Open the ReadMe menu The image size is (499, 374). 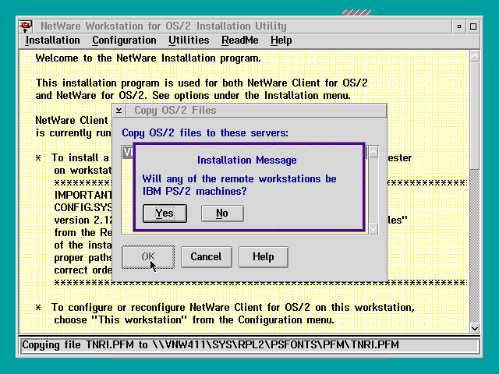240,41
